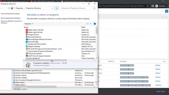Viewport: 169px width, 95px height.
Task: Click the Modificar column header in Zabbix
Action: pyautogui.click(x=111, y=61)
